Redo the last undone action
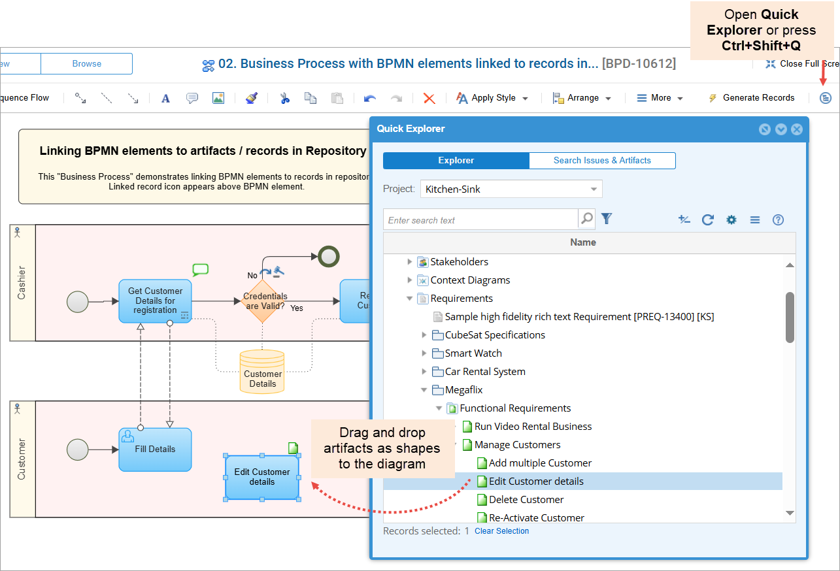Screen dimensions: 840x571 [396, 98]
